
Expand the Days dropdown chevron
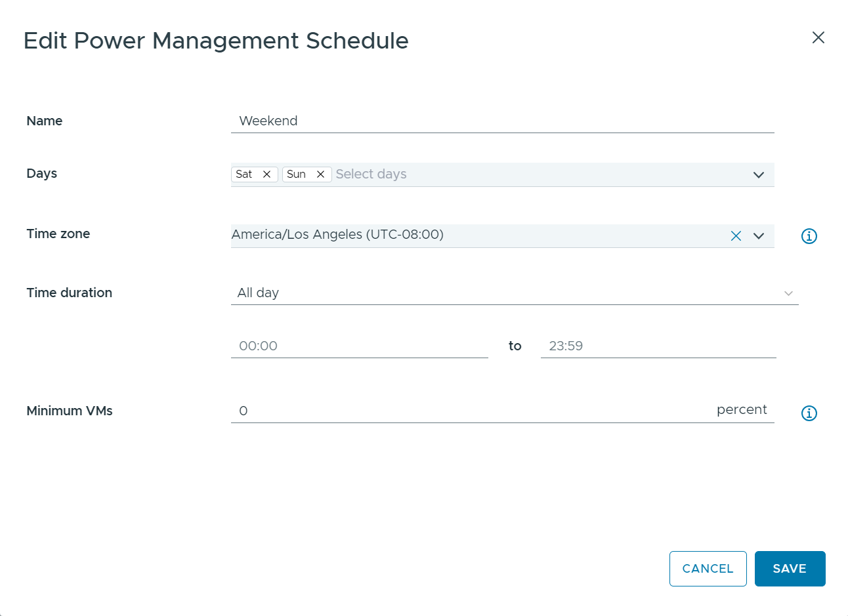(759, 175)
